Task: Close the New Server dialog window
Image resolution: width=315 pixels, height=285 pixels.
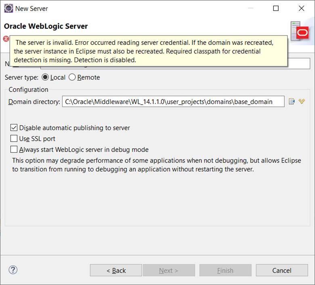Action: pos(301,8)
